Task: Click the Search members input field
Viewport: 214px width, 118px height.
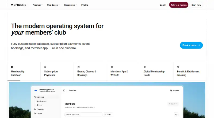Action: click(83, 115)
